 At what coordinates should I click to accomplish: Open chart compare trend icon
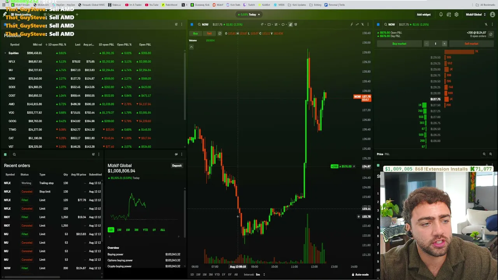(x=357, y=24)
